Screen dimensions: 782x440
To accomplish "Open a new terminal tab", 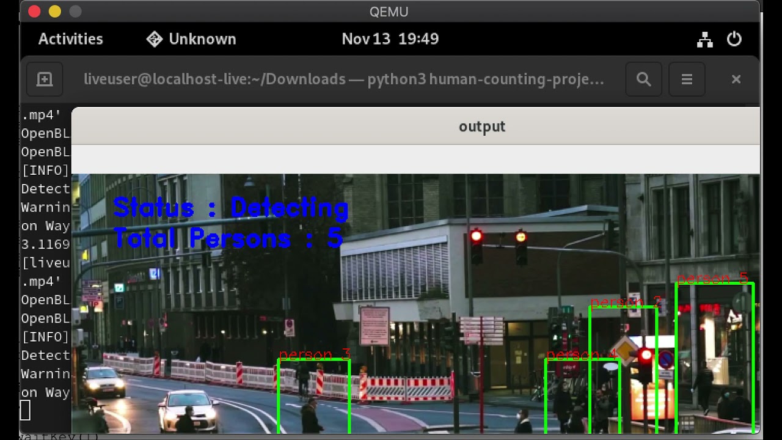I will click(x=45, y=79).
